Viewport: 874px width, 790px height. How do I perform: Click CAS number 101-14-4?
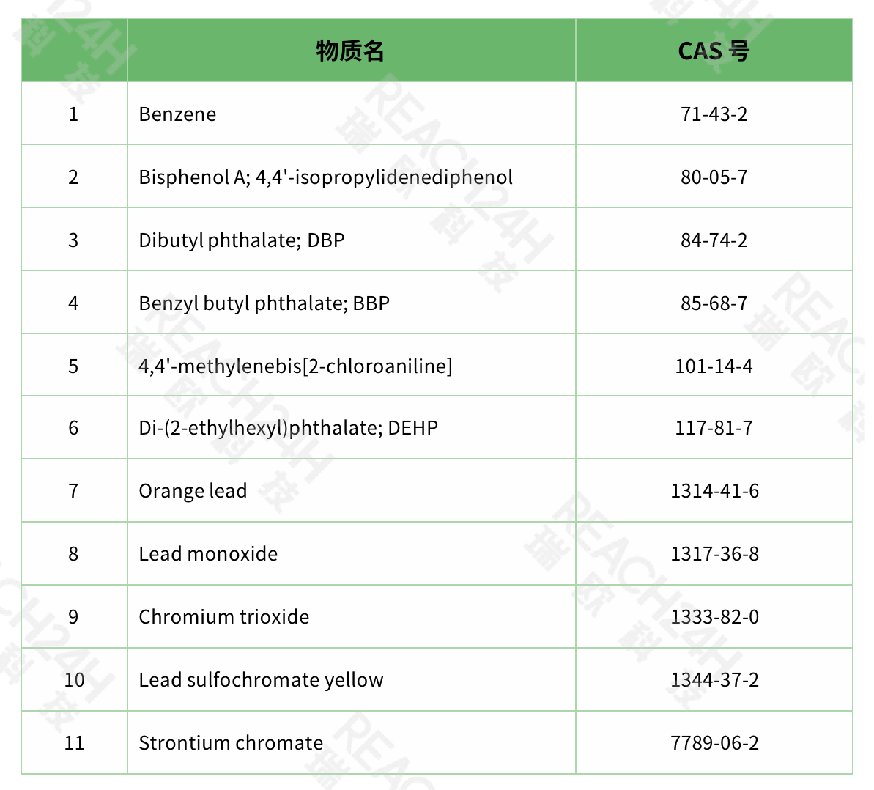point(714,366)
